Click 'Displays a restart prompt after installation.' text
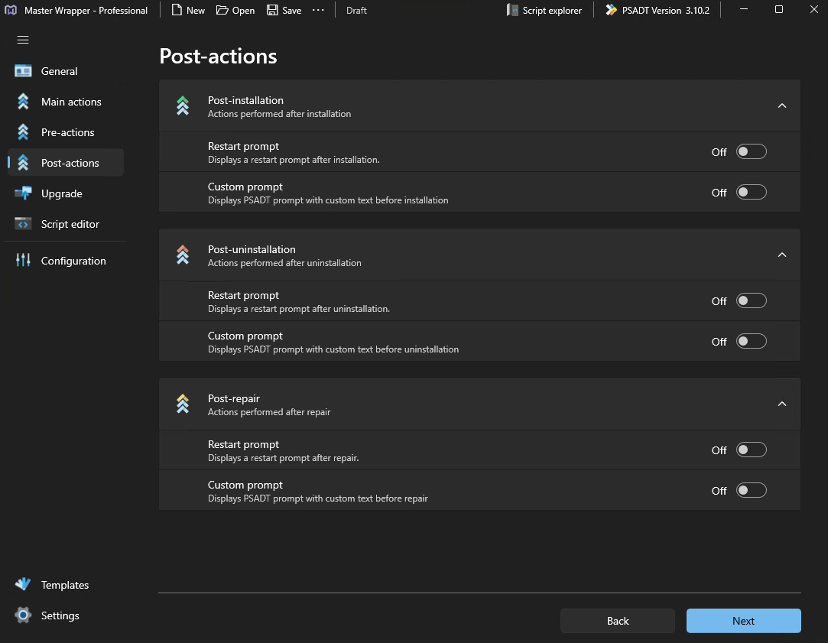Viewport: 828px width, 643px height. (x=294, y=160)
